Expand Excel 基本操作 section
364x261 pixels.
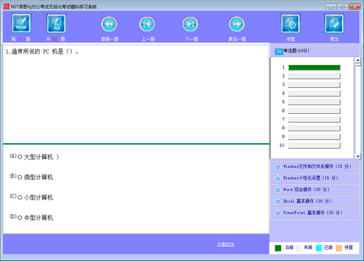tap(314, 201)
